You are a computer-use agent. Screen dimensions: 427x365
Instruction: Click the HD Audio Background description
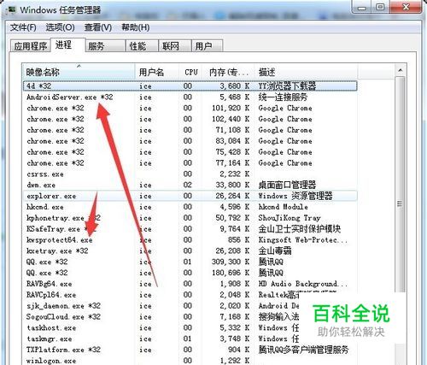pyautogui.click(x=303, y=284)
